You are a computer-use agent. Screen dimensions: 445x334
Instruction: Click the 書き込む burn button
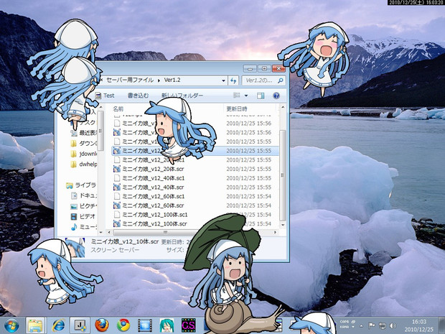[139, 96]
